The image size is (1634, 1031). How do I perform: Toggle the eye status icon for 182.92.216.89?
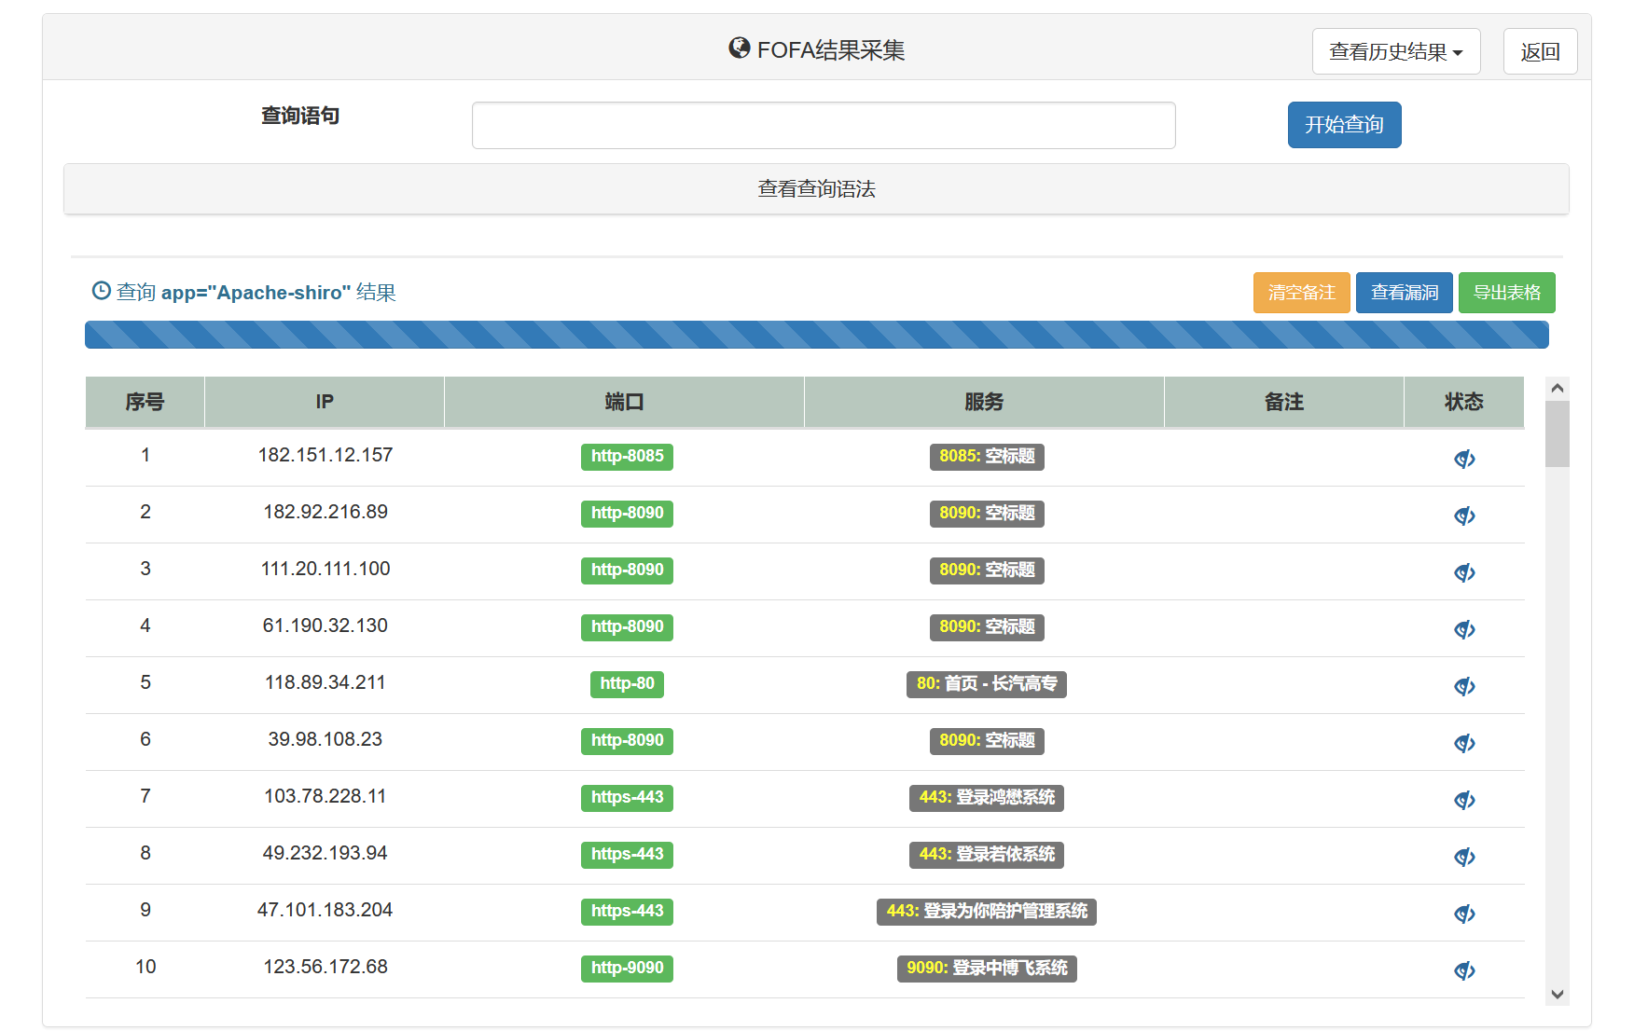[1464, 515]
